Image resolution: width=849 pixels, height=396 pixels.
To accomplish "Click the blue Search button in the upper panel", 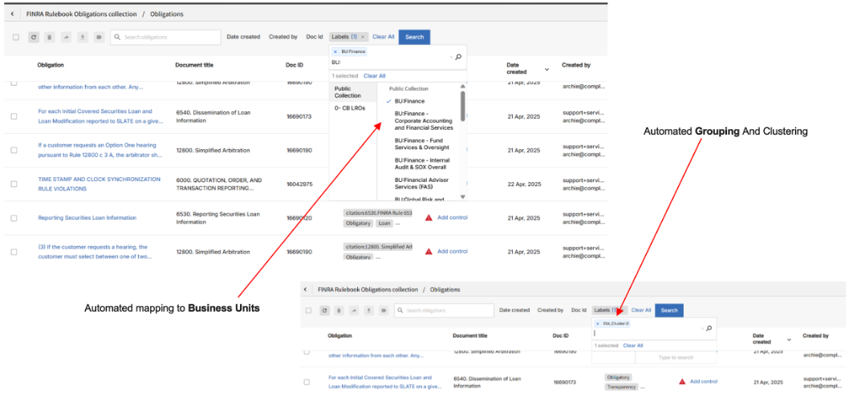I will click(x=415, y=38).
